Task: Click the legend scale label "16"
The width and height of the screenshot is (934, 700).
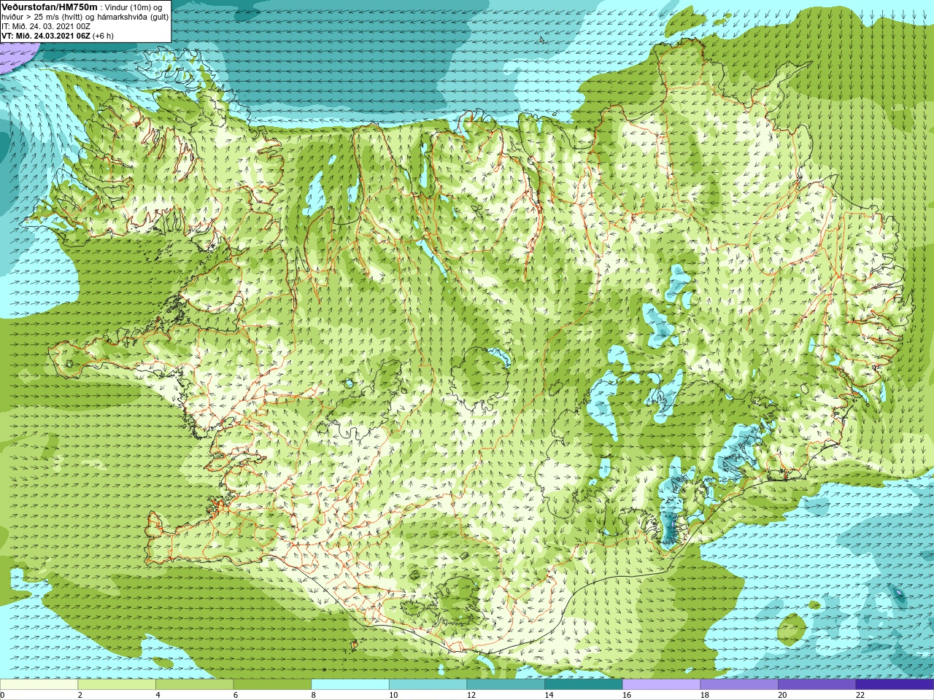Action: point(627,695)
